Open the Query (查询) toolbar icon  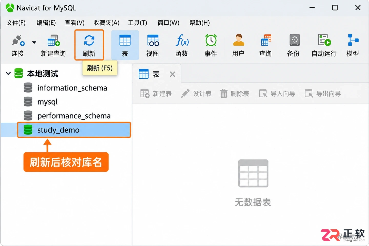265,40
